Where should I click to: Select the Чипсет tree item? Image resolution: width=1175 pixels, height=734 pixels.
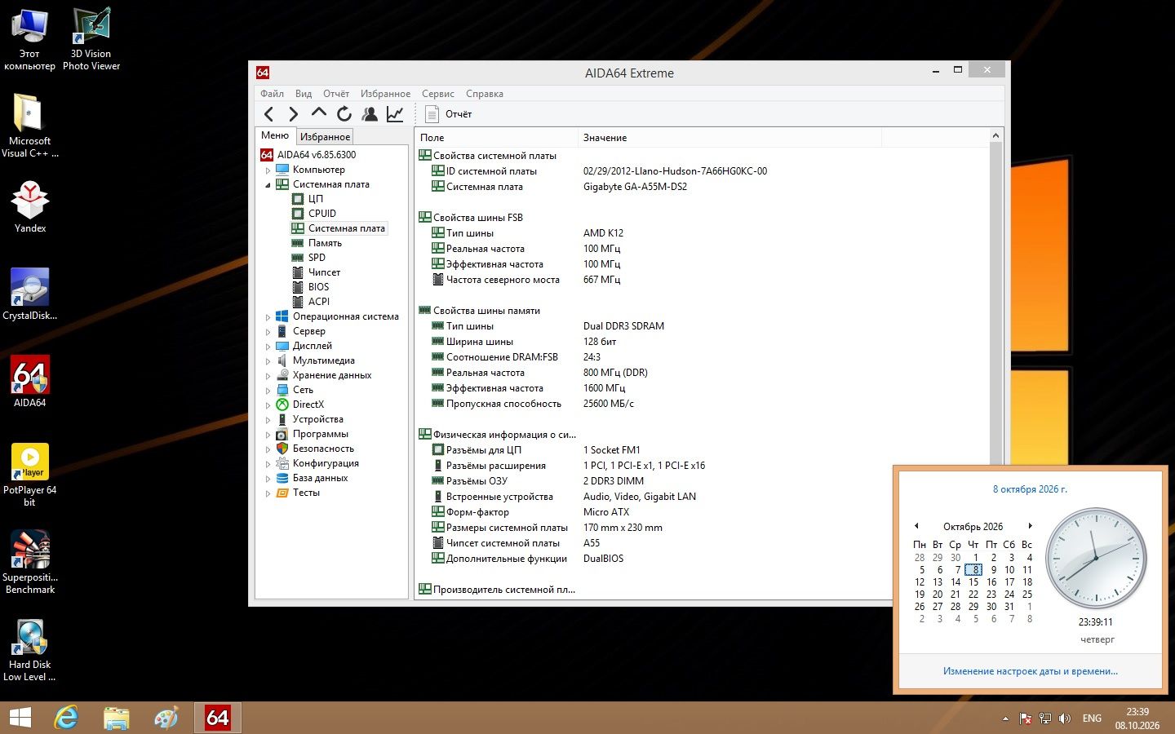pyautogui.click(x=324, y=272)
